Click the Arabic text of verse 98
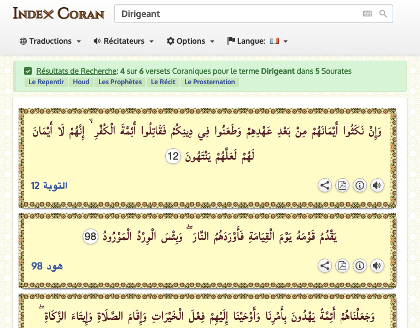This screenshot has height=328, width=420. coord(220,236)
